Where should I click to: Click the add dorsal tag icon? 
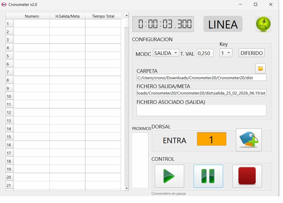click(249, 140)
